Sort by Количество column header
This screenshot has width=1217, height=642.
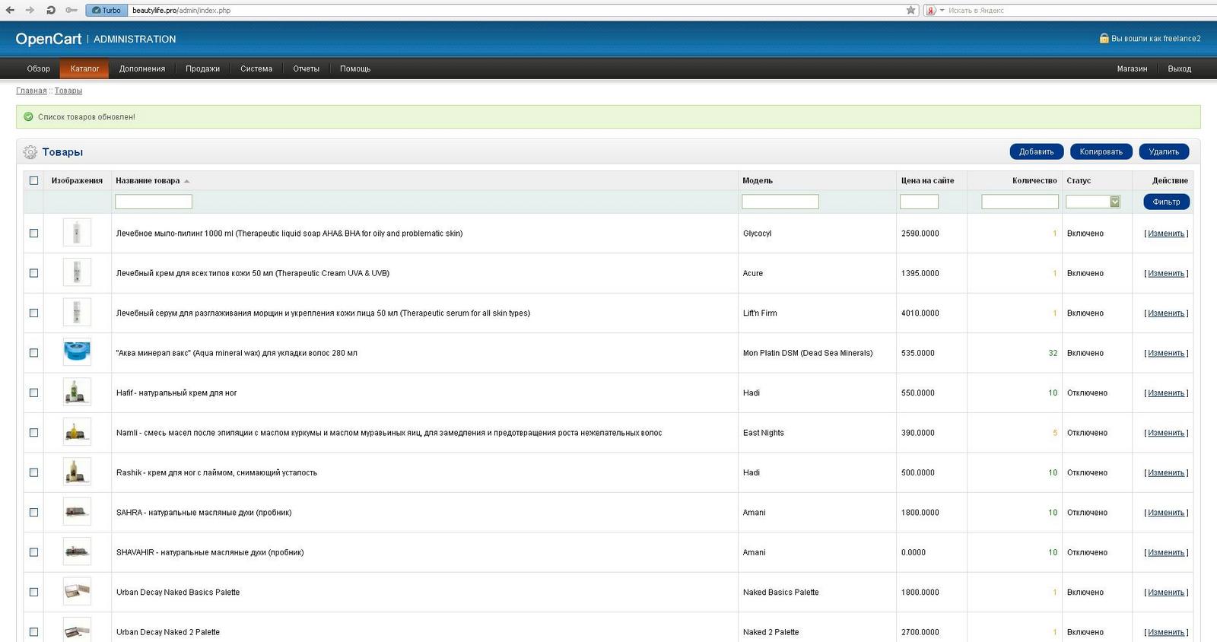tap(1034, 180)
